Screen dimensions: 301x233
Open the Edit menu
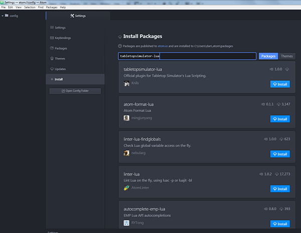(x=11, y=8)
